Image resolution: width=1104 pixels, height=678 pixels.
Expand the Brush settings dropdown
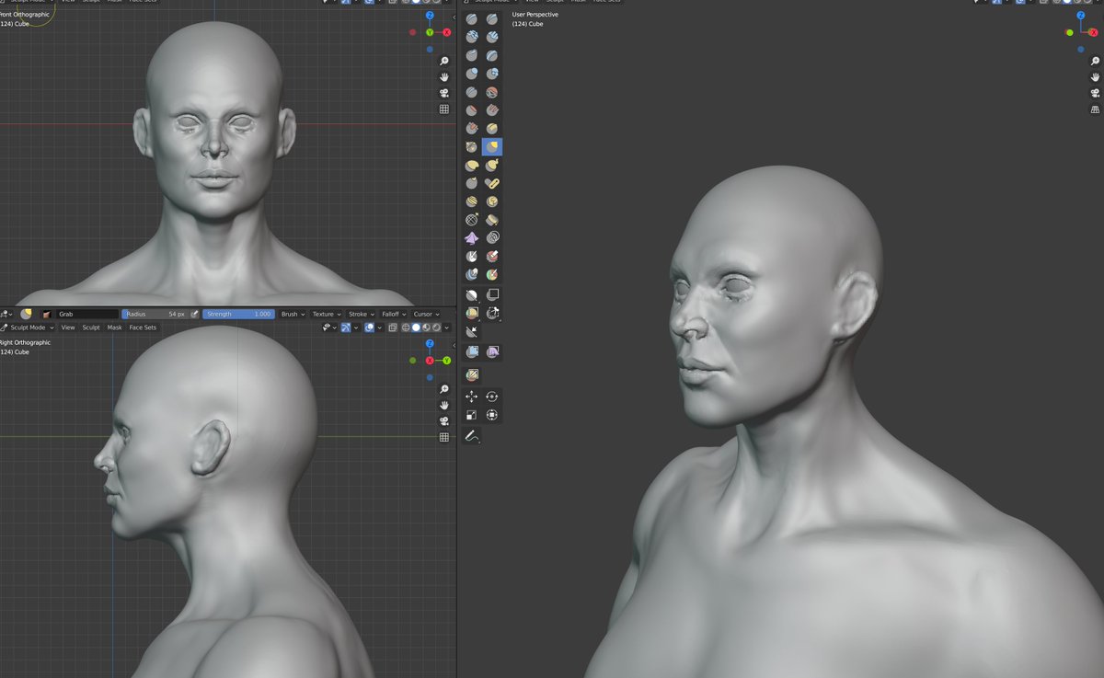click(292, 315)
